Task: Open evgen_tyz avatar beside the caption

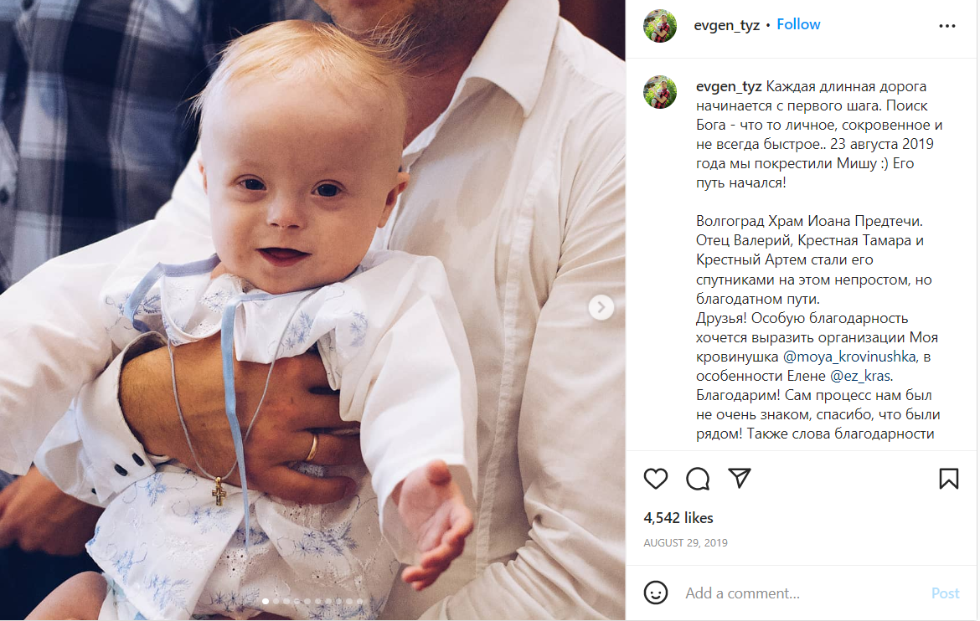Action: tap(660, 92)
